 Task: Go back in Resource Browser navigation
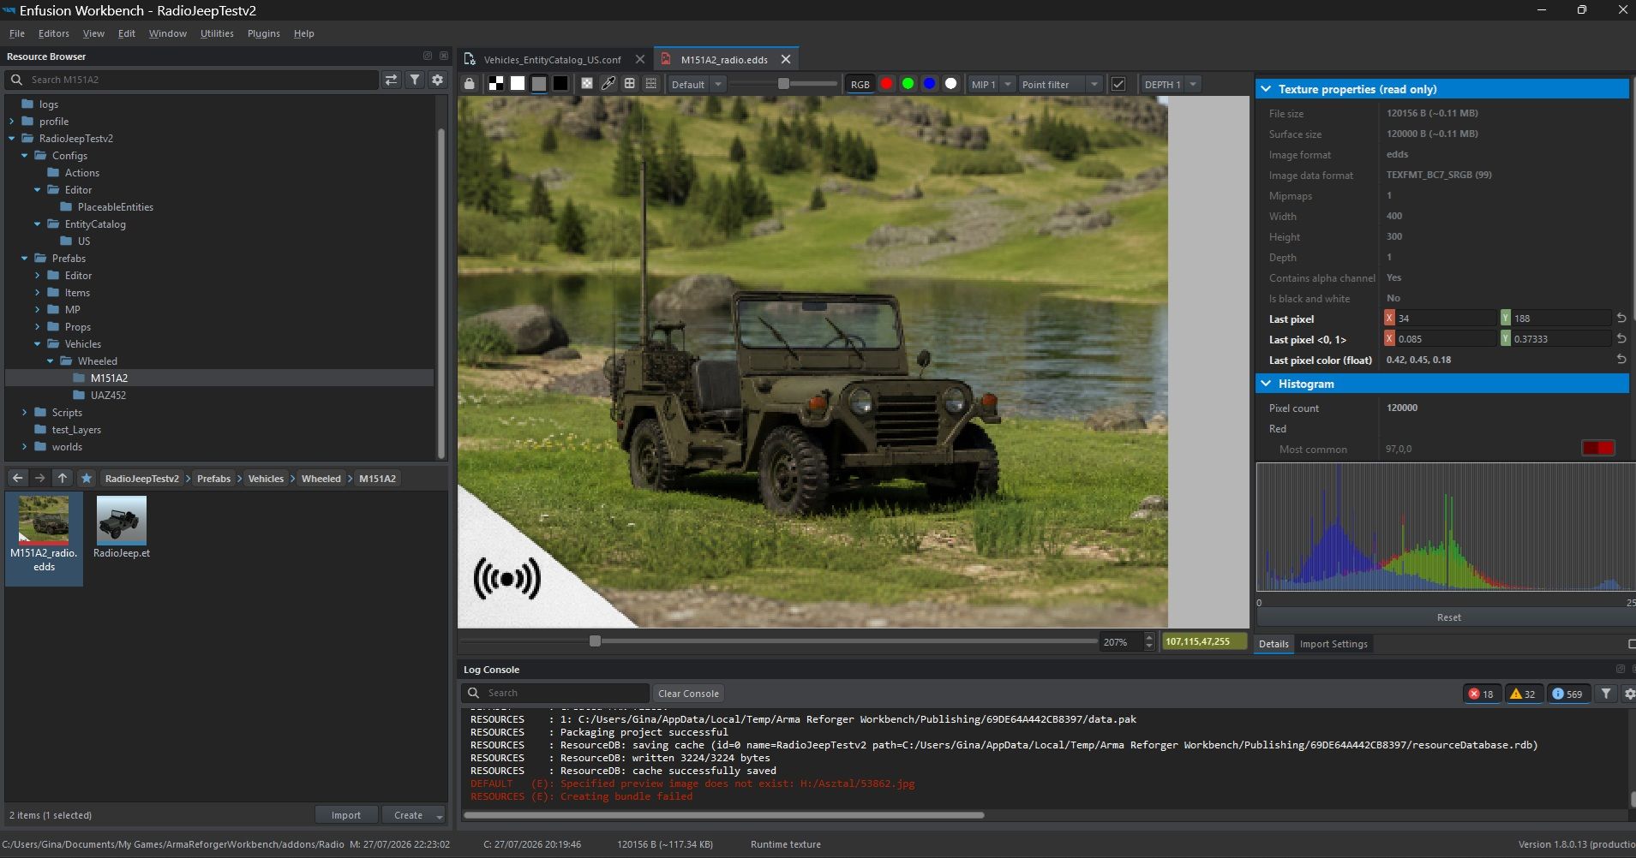pyautogui.click(x=17, y=478)
